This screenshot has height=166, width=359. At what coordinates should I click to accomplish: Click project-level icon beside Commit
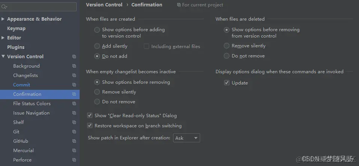[74, 85]
